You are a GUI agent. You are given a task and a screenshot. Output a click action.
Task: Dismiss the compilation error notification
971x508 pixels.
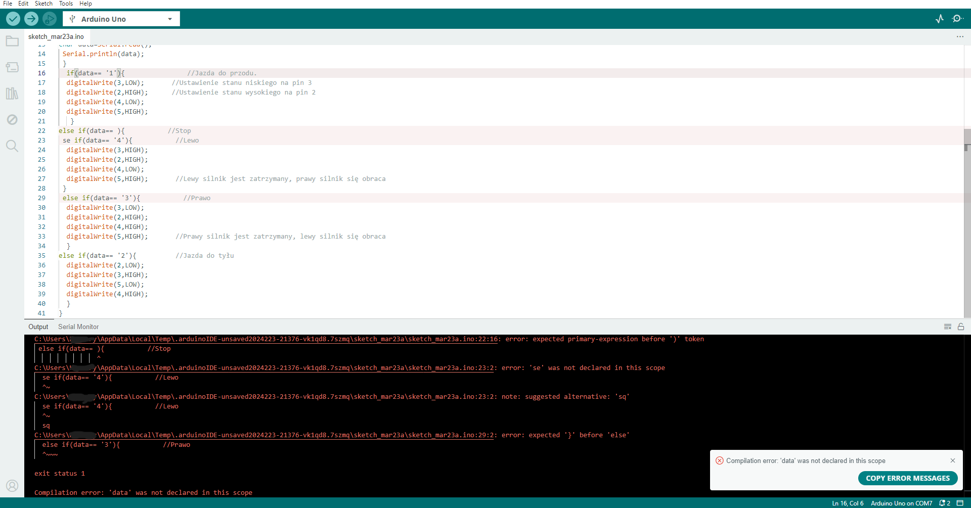[953, 460]
